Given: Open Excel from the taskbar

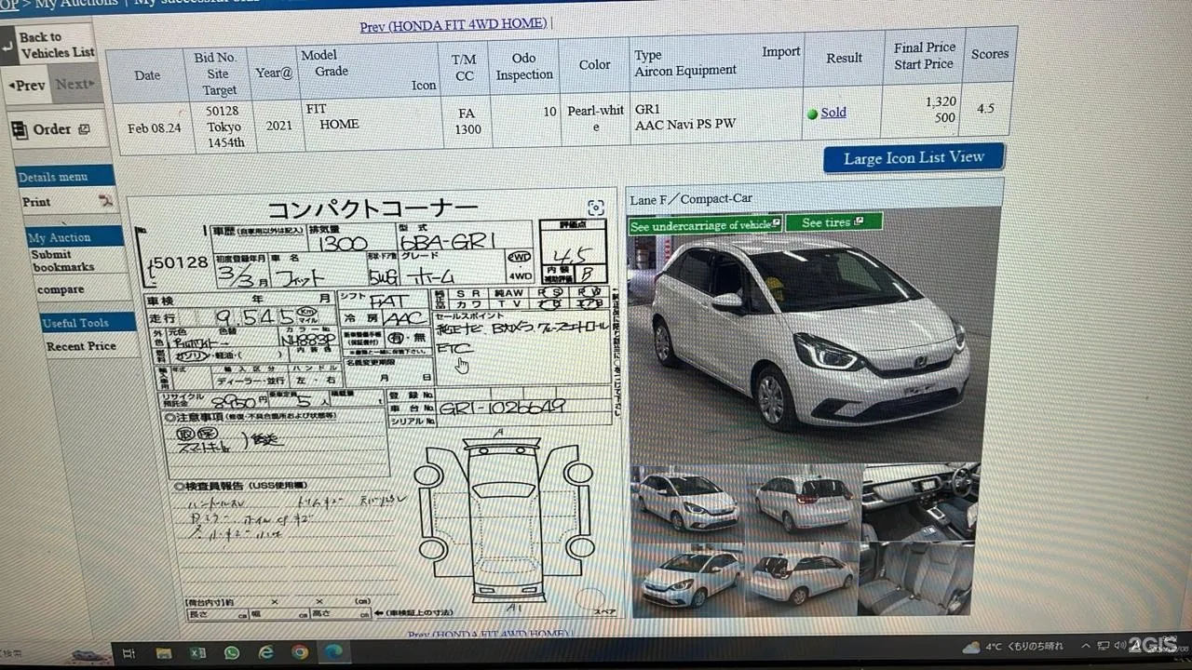Looking at the screenshot, I should [197, 653].
